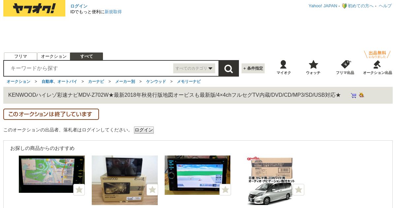Screen dimensions: 396x208
Task: Open the Nissan Serena install kit thumbnail
Action: 271,180
